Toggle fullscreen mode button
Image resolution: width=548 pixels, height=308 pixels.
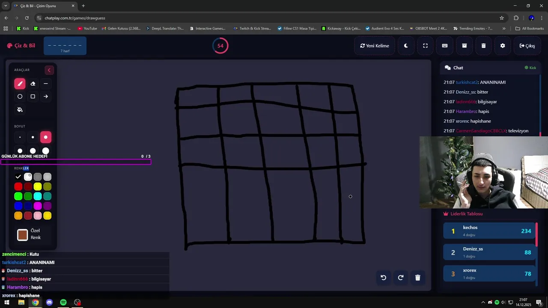pyautogui.click(x=425, y=46)
